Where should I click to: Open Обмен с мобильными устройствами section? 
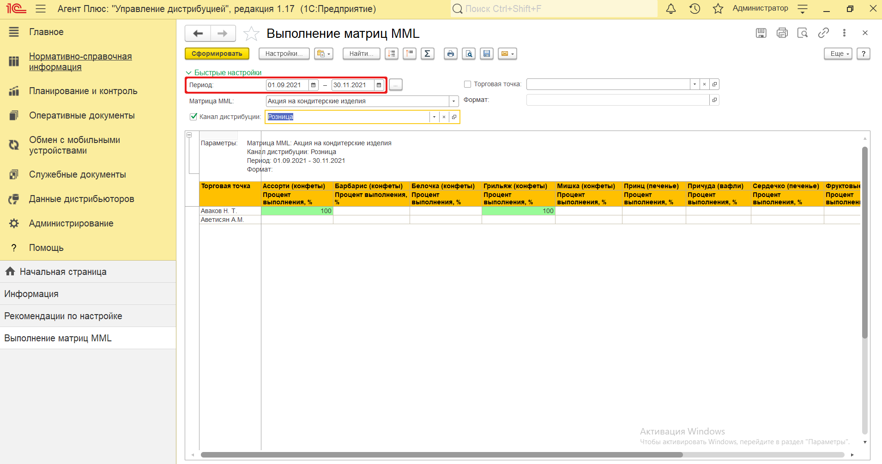[x=74, y=145]
